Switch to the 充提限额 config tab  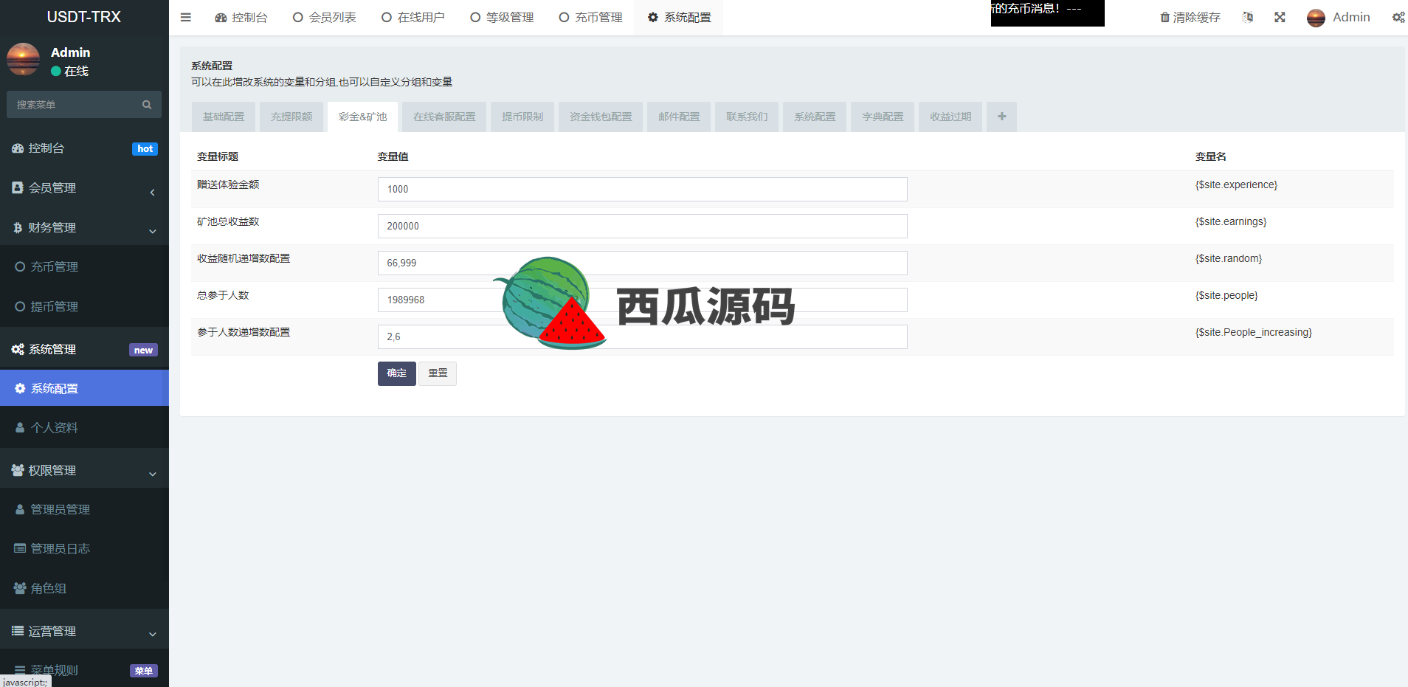point(291,117)
